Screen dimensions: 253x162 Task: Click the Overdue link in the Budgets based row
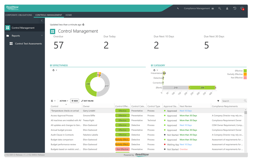[184, 149]
